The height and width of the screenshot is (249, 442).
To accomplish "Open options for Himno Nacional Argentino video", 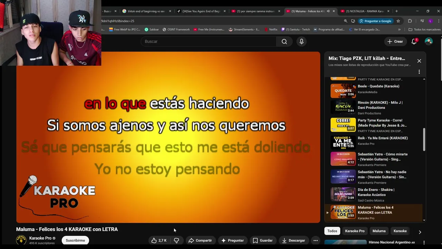I will click(424, 242).
